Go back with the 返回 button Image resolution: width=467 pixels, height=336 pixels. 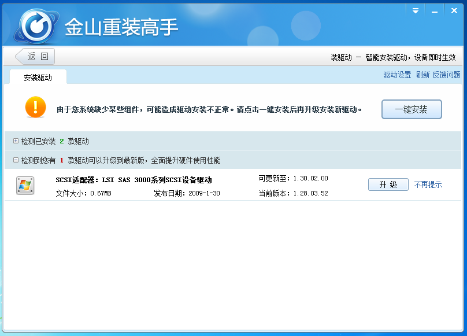point(35,56)
